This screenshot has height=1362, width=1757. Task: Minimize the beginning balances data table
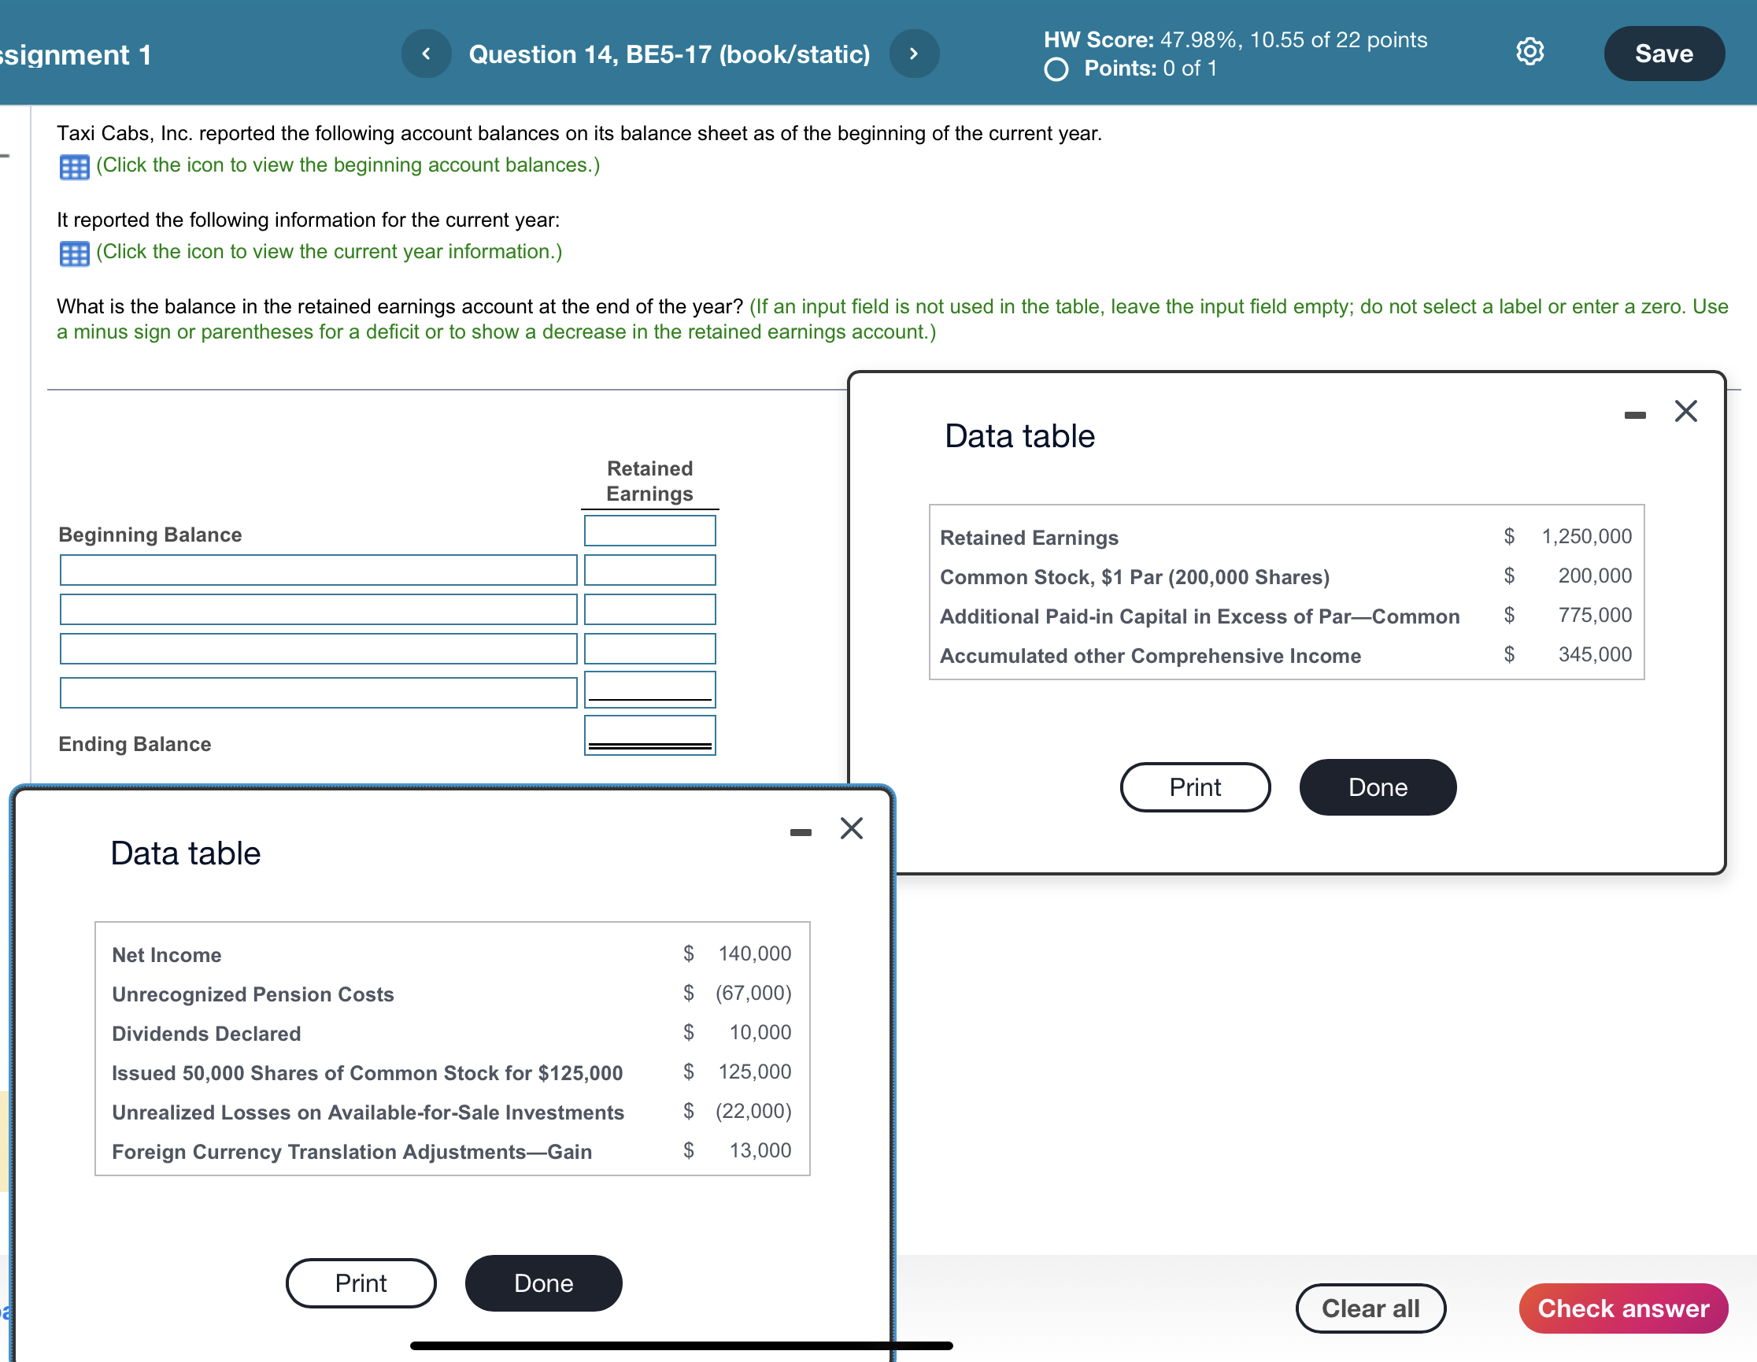(x=1634, y=415)
